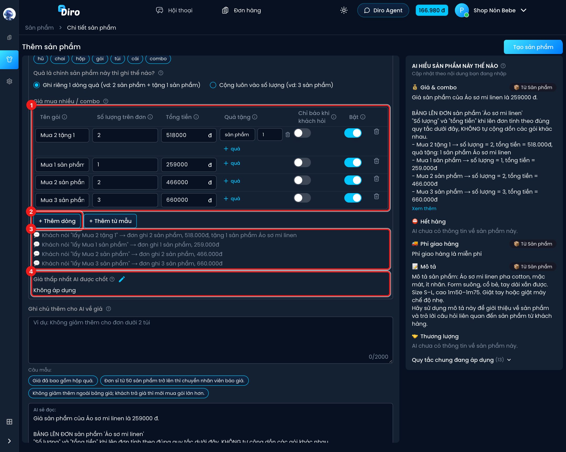Click into Ghi chú thêm cho AI textarea
The width and height of the screenshot is (566, 452).
click(x=210, y=340)
